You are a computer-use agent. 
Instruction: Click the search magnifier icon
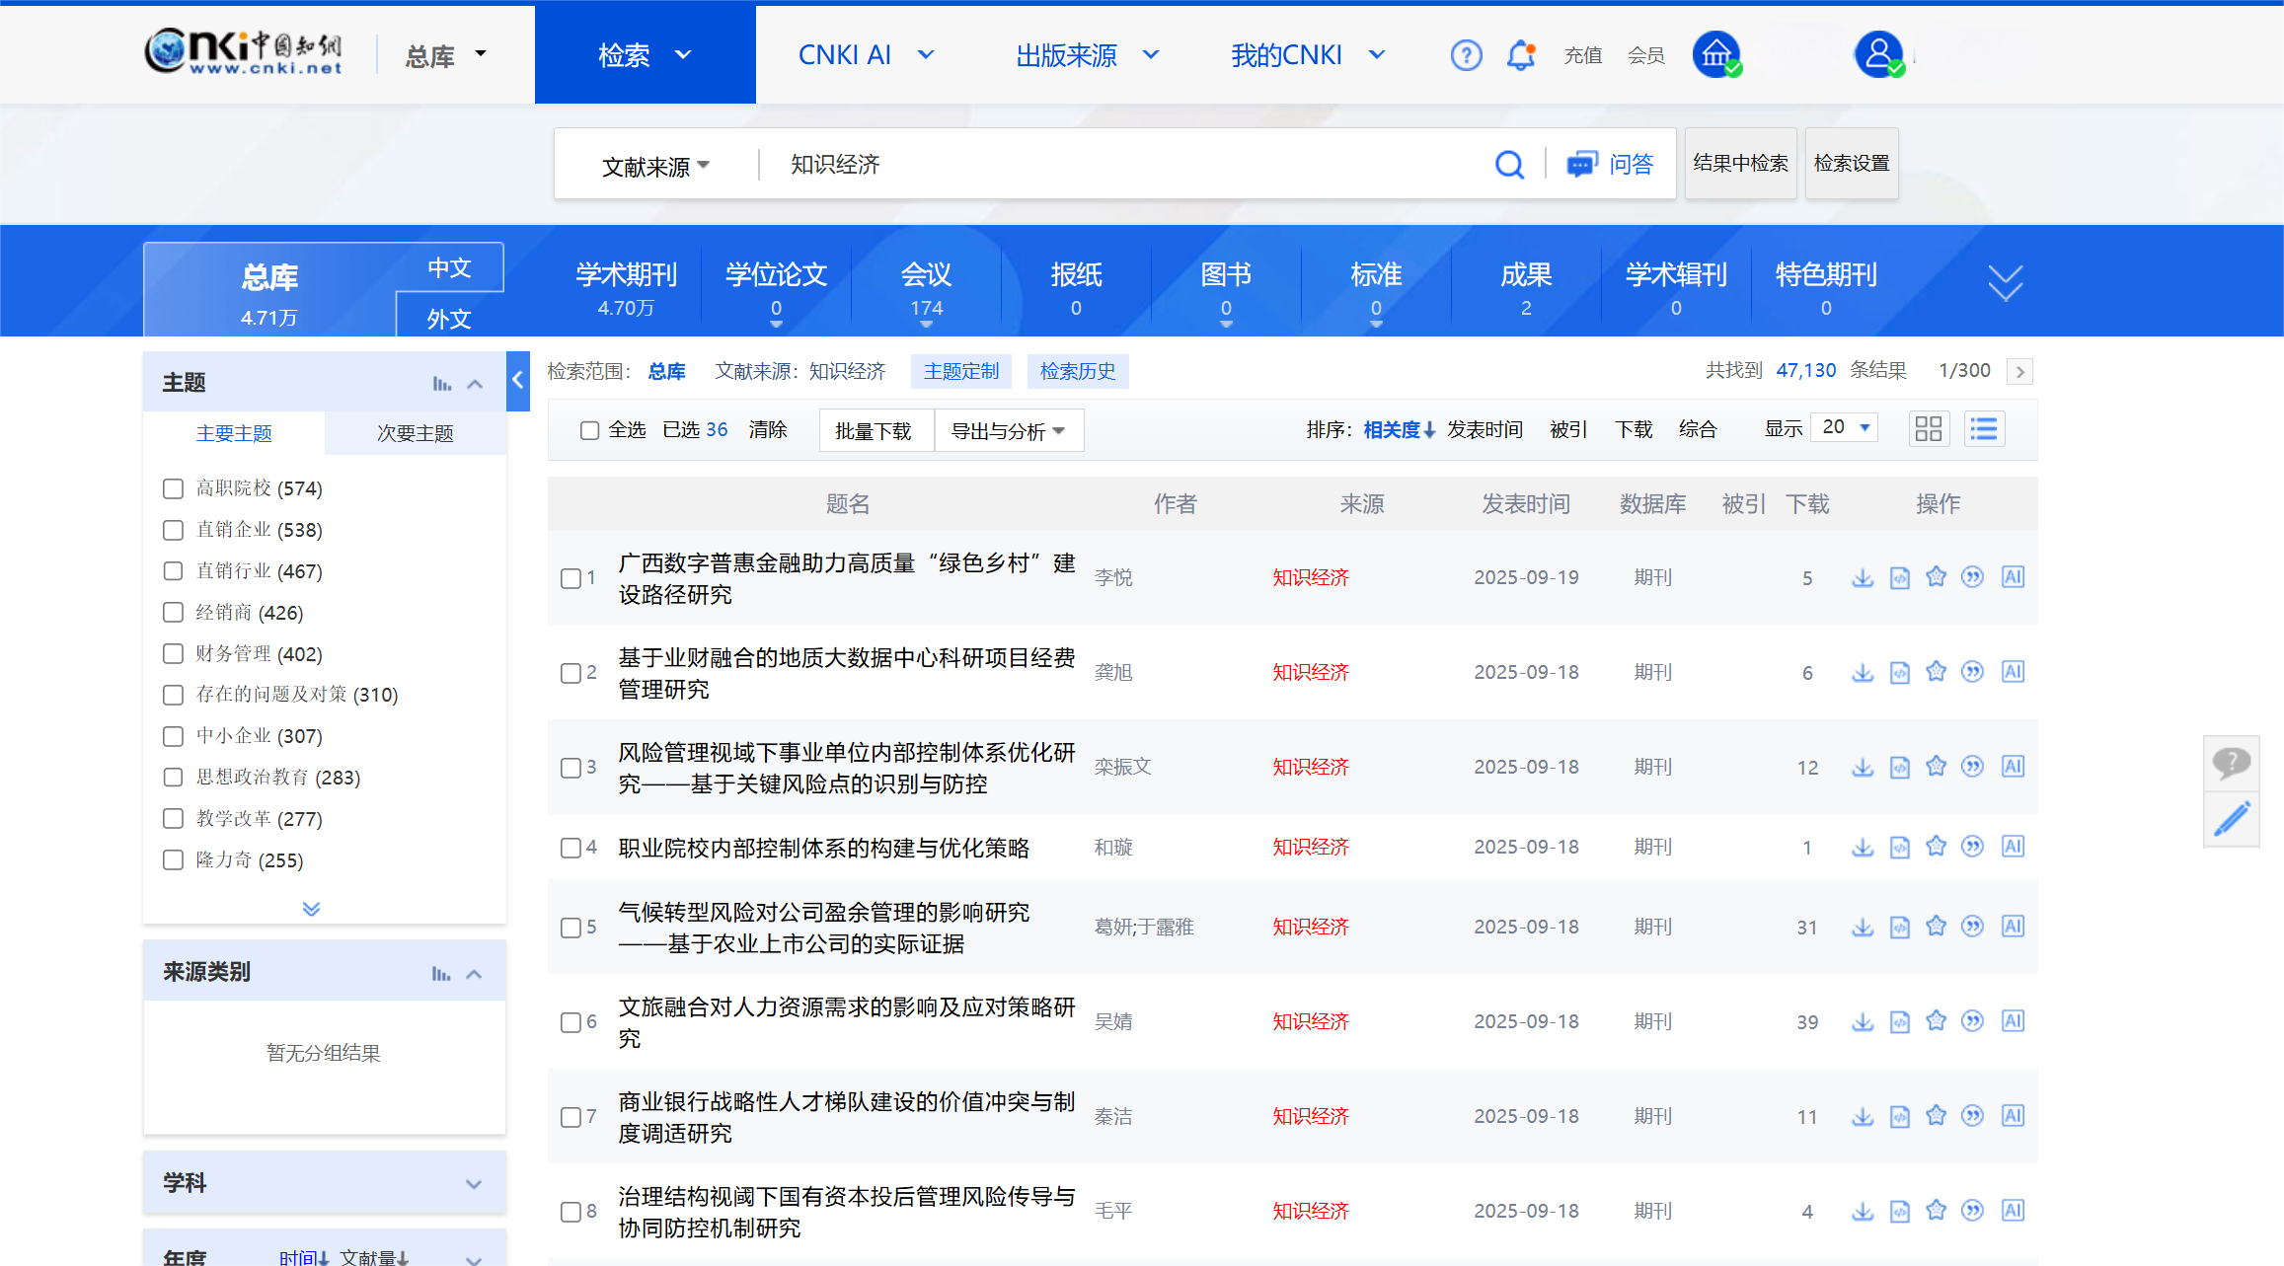pos(1509,164)
